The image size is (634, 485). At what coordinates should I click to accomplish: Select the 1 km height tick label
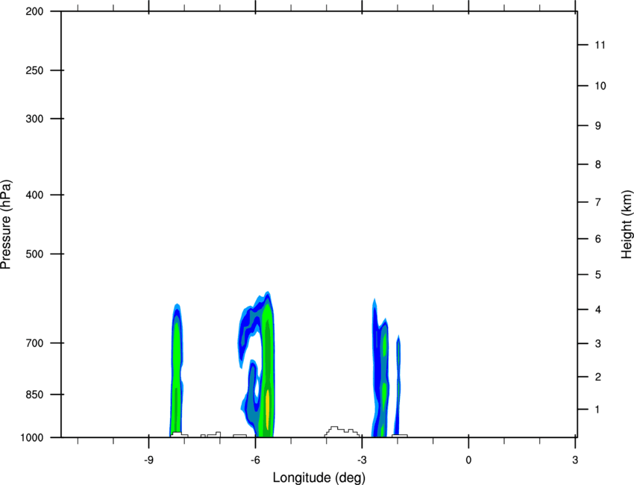tap(597, 410)
